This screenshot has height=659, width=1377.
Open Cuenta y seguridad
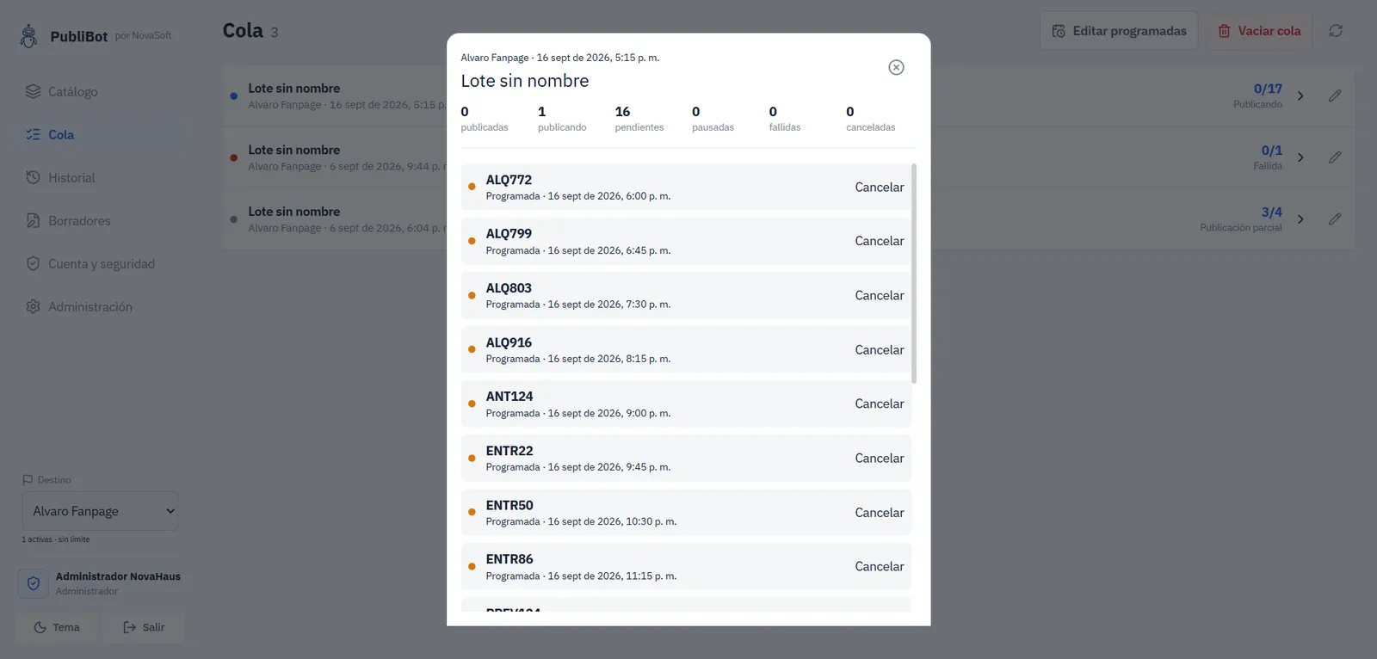(x=102, y=263)
